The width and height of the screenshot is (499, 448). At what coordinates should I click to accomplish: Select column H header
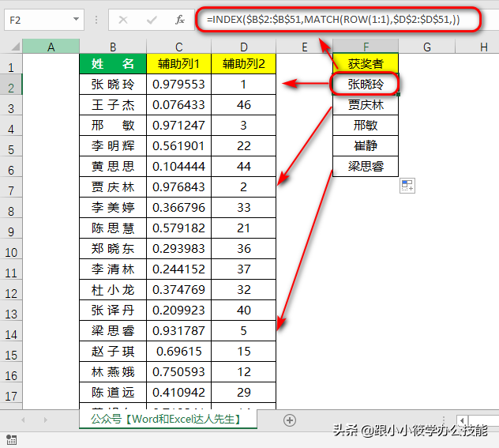[478, 47]
